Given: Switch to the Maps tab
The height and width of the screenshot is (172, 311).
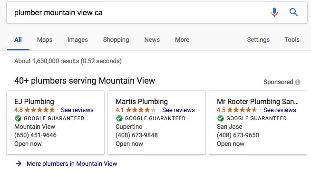Looking at the screenshot, I should coord(45,39).
